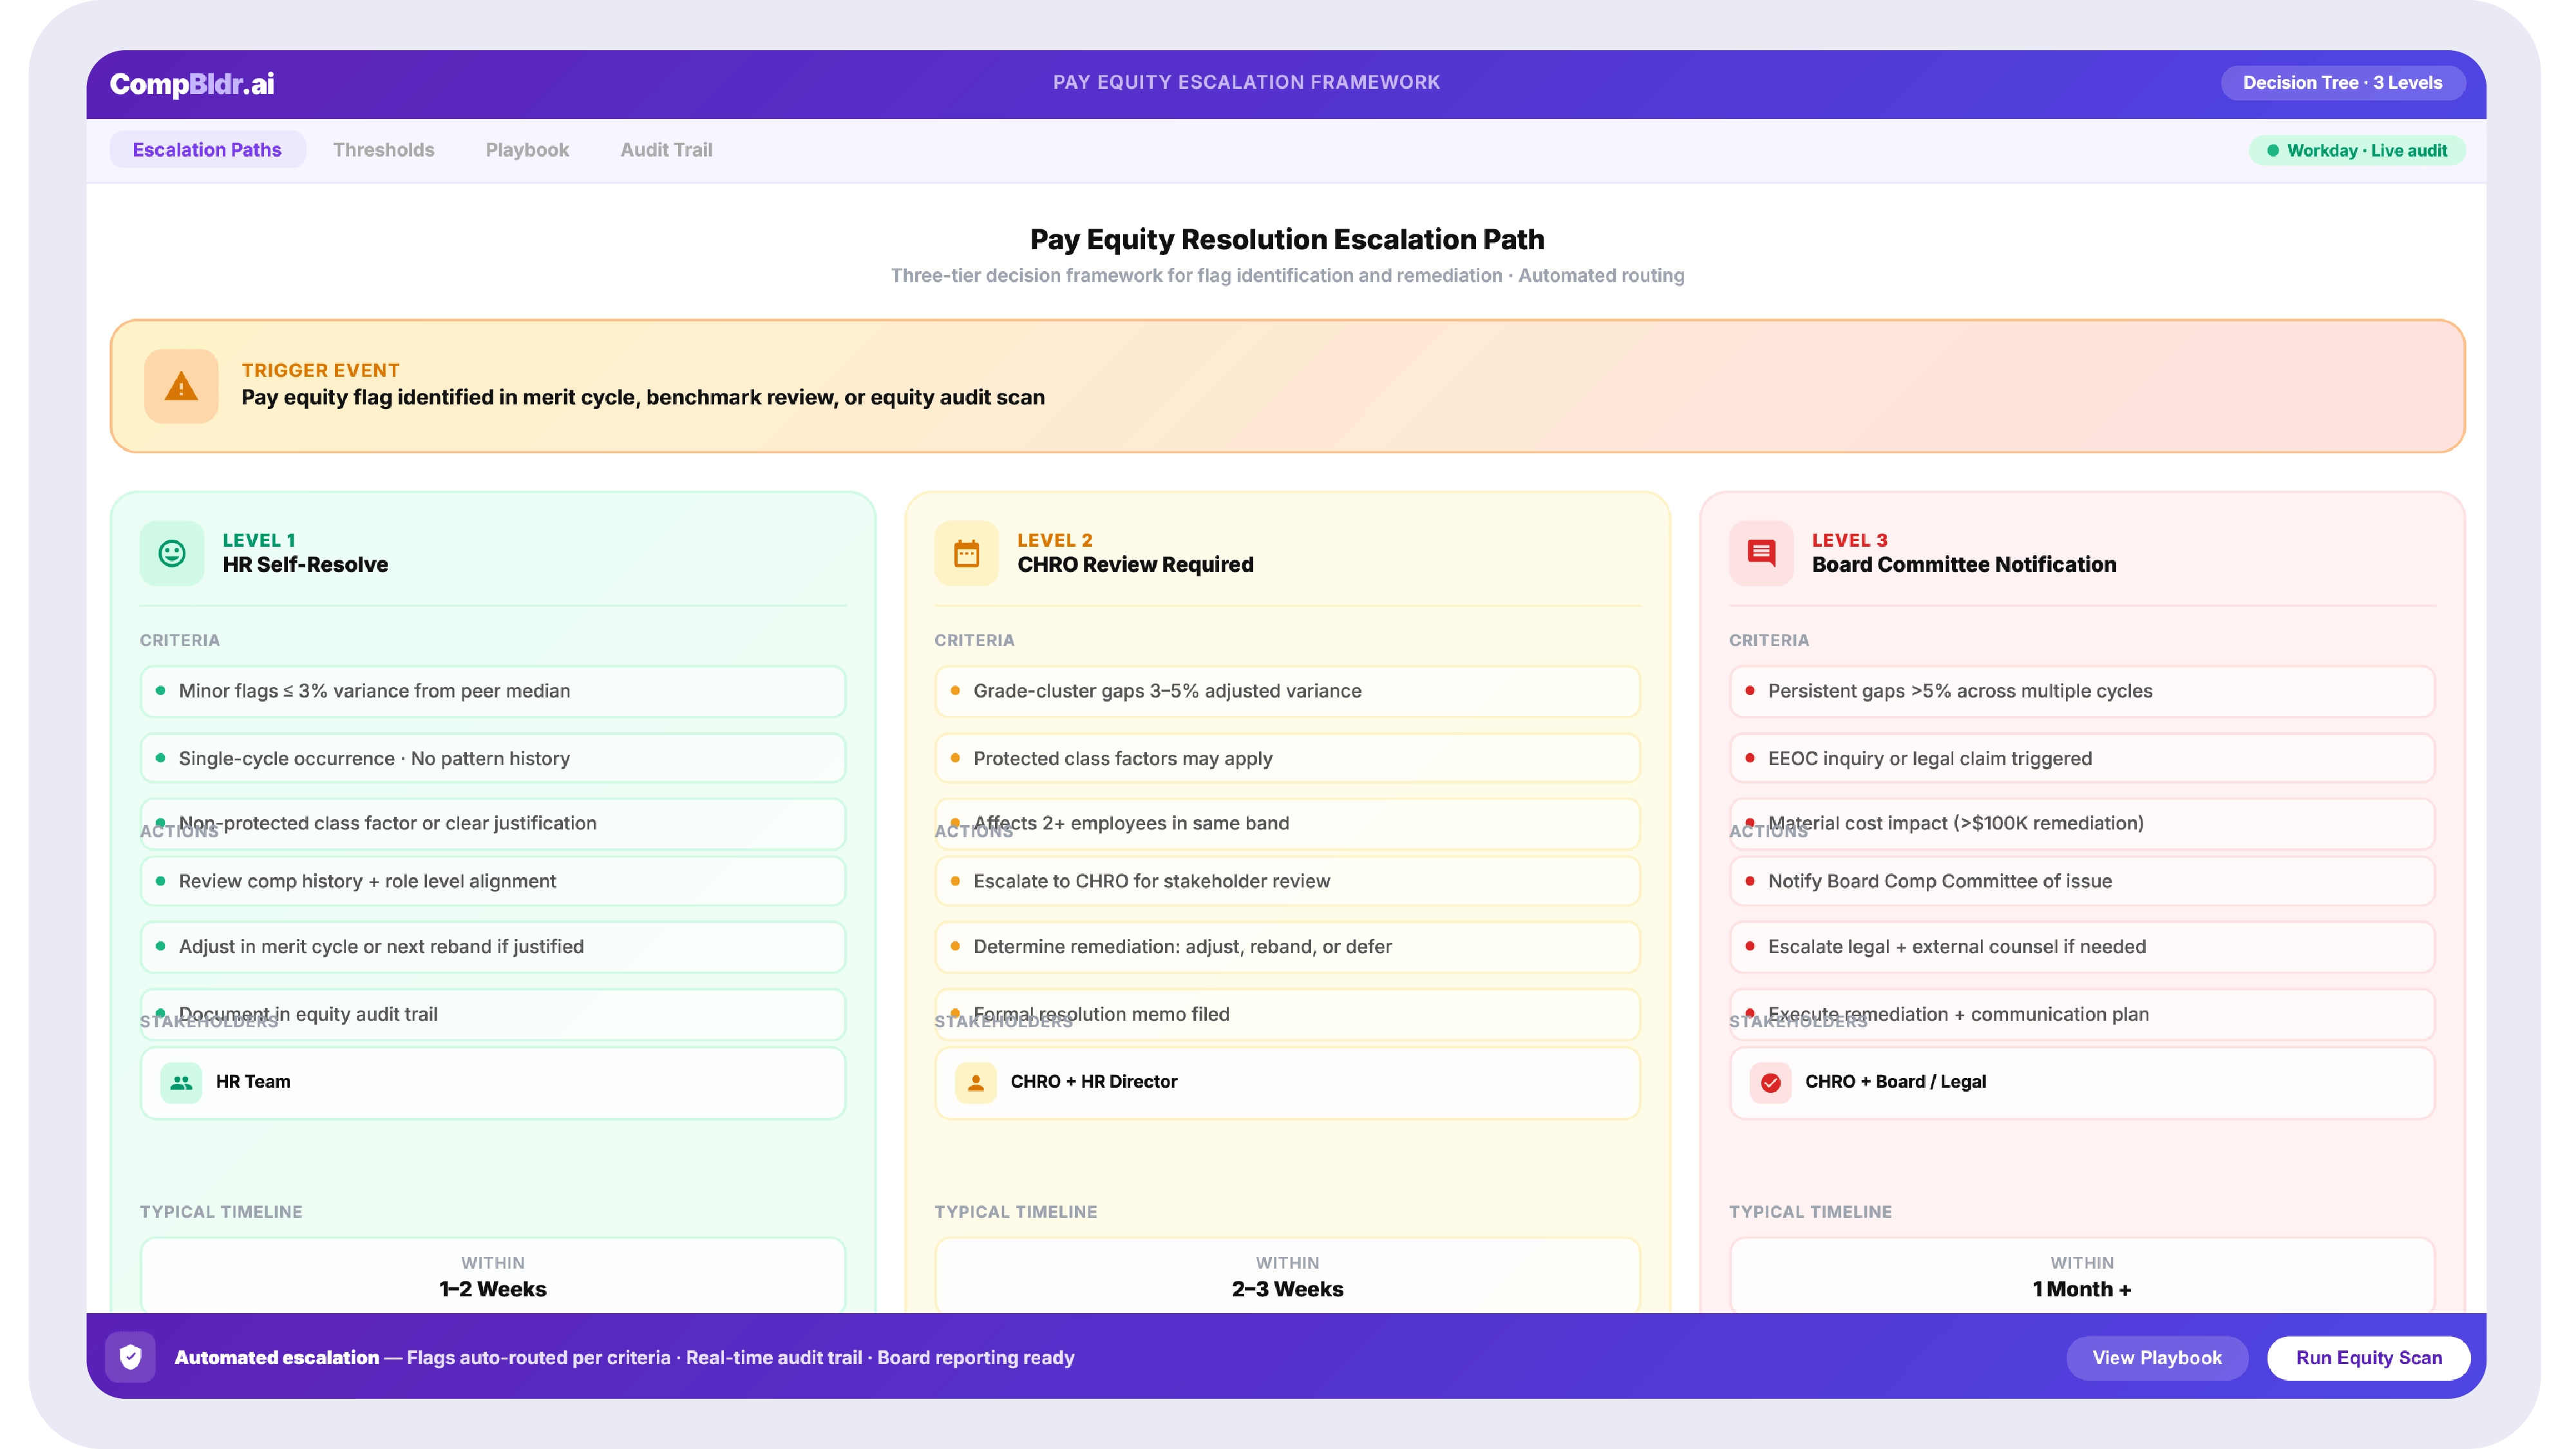
Task: Click the Board Committee Notification heading
Action: 1964,565
